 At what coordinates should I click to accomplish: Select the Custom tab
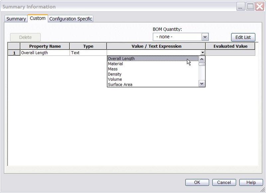[38, 18]
